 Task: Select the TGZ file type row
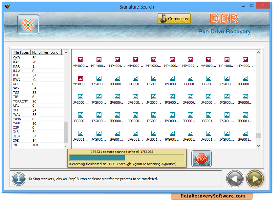coord(37,93)
